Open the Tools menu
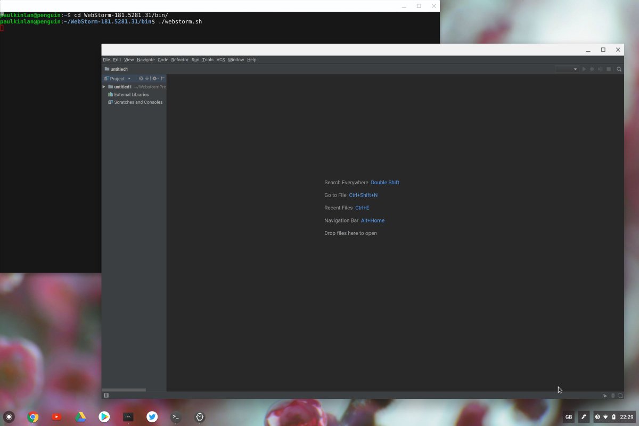This screenshot has width=639, height=426. pos(208,60)
